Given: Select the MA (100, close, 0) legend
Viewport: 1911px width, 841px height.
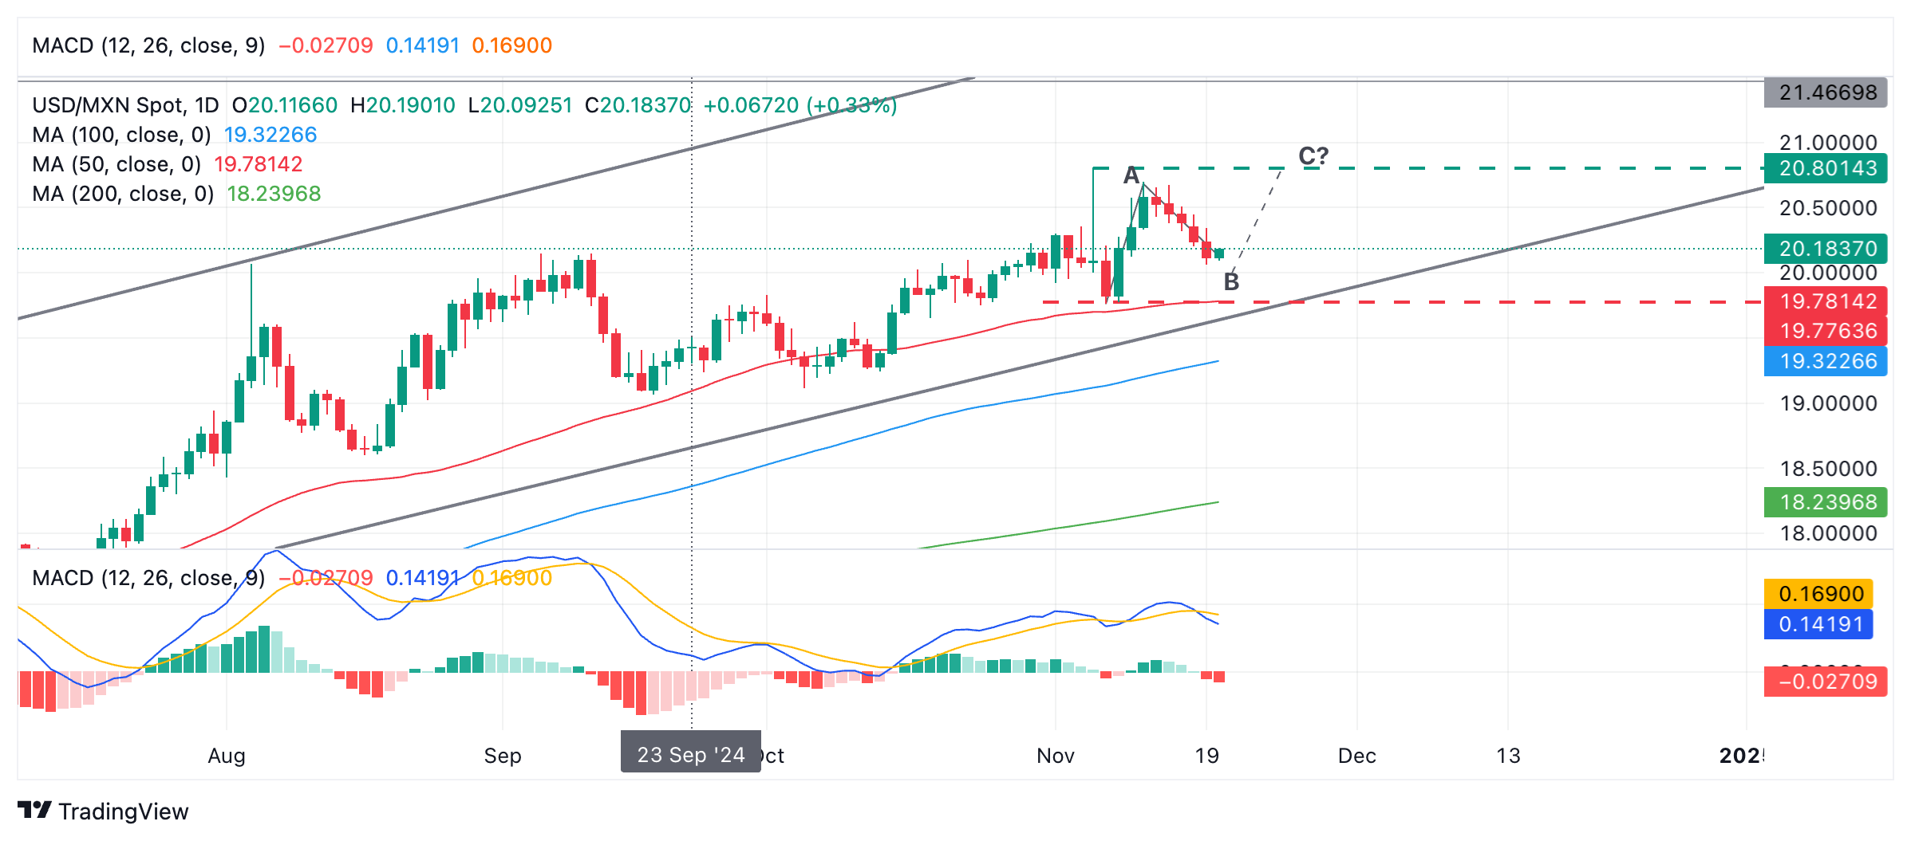Looking at the screenshot, I should pos(121,135).
